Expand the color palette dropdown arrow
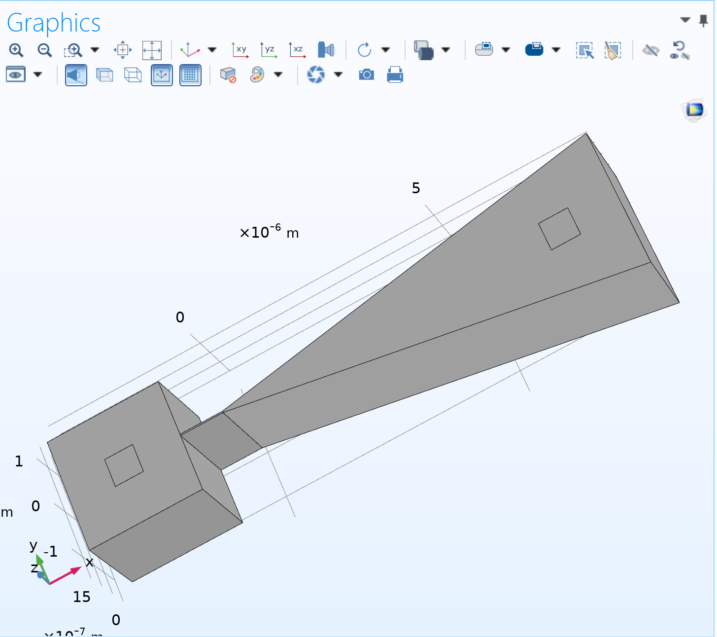 click(x=278, y=75)
